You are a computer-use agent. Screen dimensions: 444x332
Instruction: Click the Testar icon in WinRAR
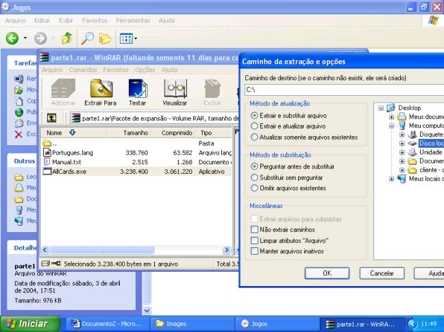pos(138,88)
